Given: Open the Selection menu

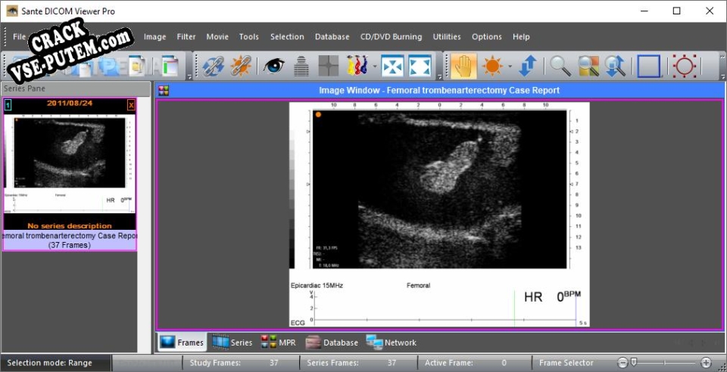Looking at the screenshot, I should click(x=287, y=36).
